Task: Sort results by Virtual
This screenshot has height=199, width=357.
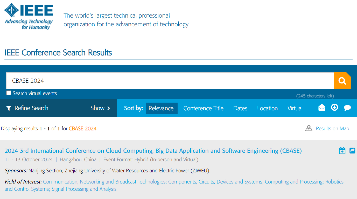Action: (295, 108)
